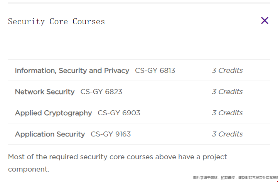Click 3 Credits on Network Security row
The height and width of the screenshot is (182, 278).
[x=227, y=92]
